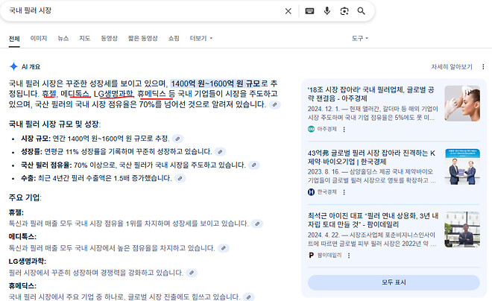Click the 자세히 알아보기 link

tap(452, 67)
